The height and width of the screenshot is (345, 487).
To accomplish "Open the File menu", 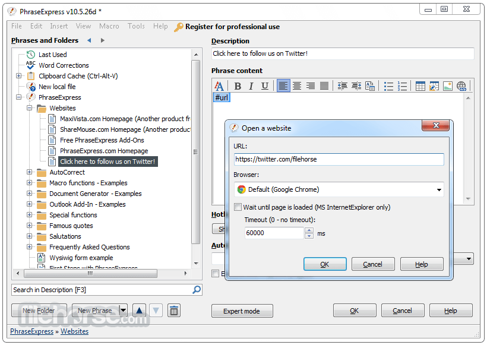I will 17,26.
